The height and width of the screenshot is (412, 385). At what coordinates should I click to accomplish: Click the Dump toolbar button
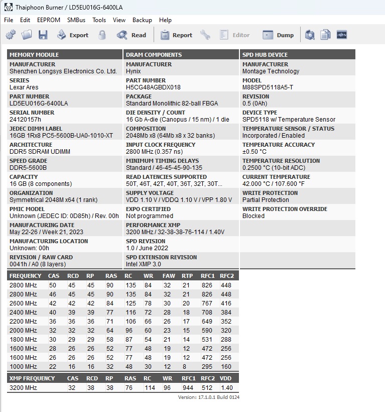tap(278, 35)
